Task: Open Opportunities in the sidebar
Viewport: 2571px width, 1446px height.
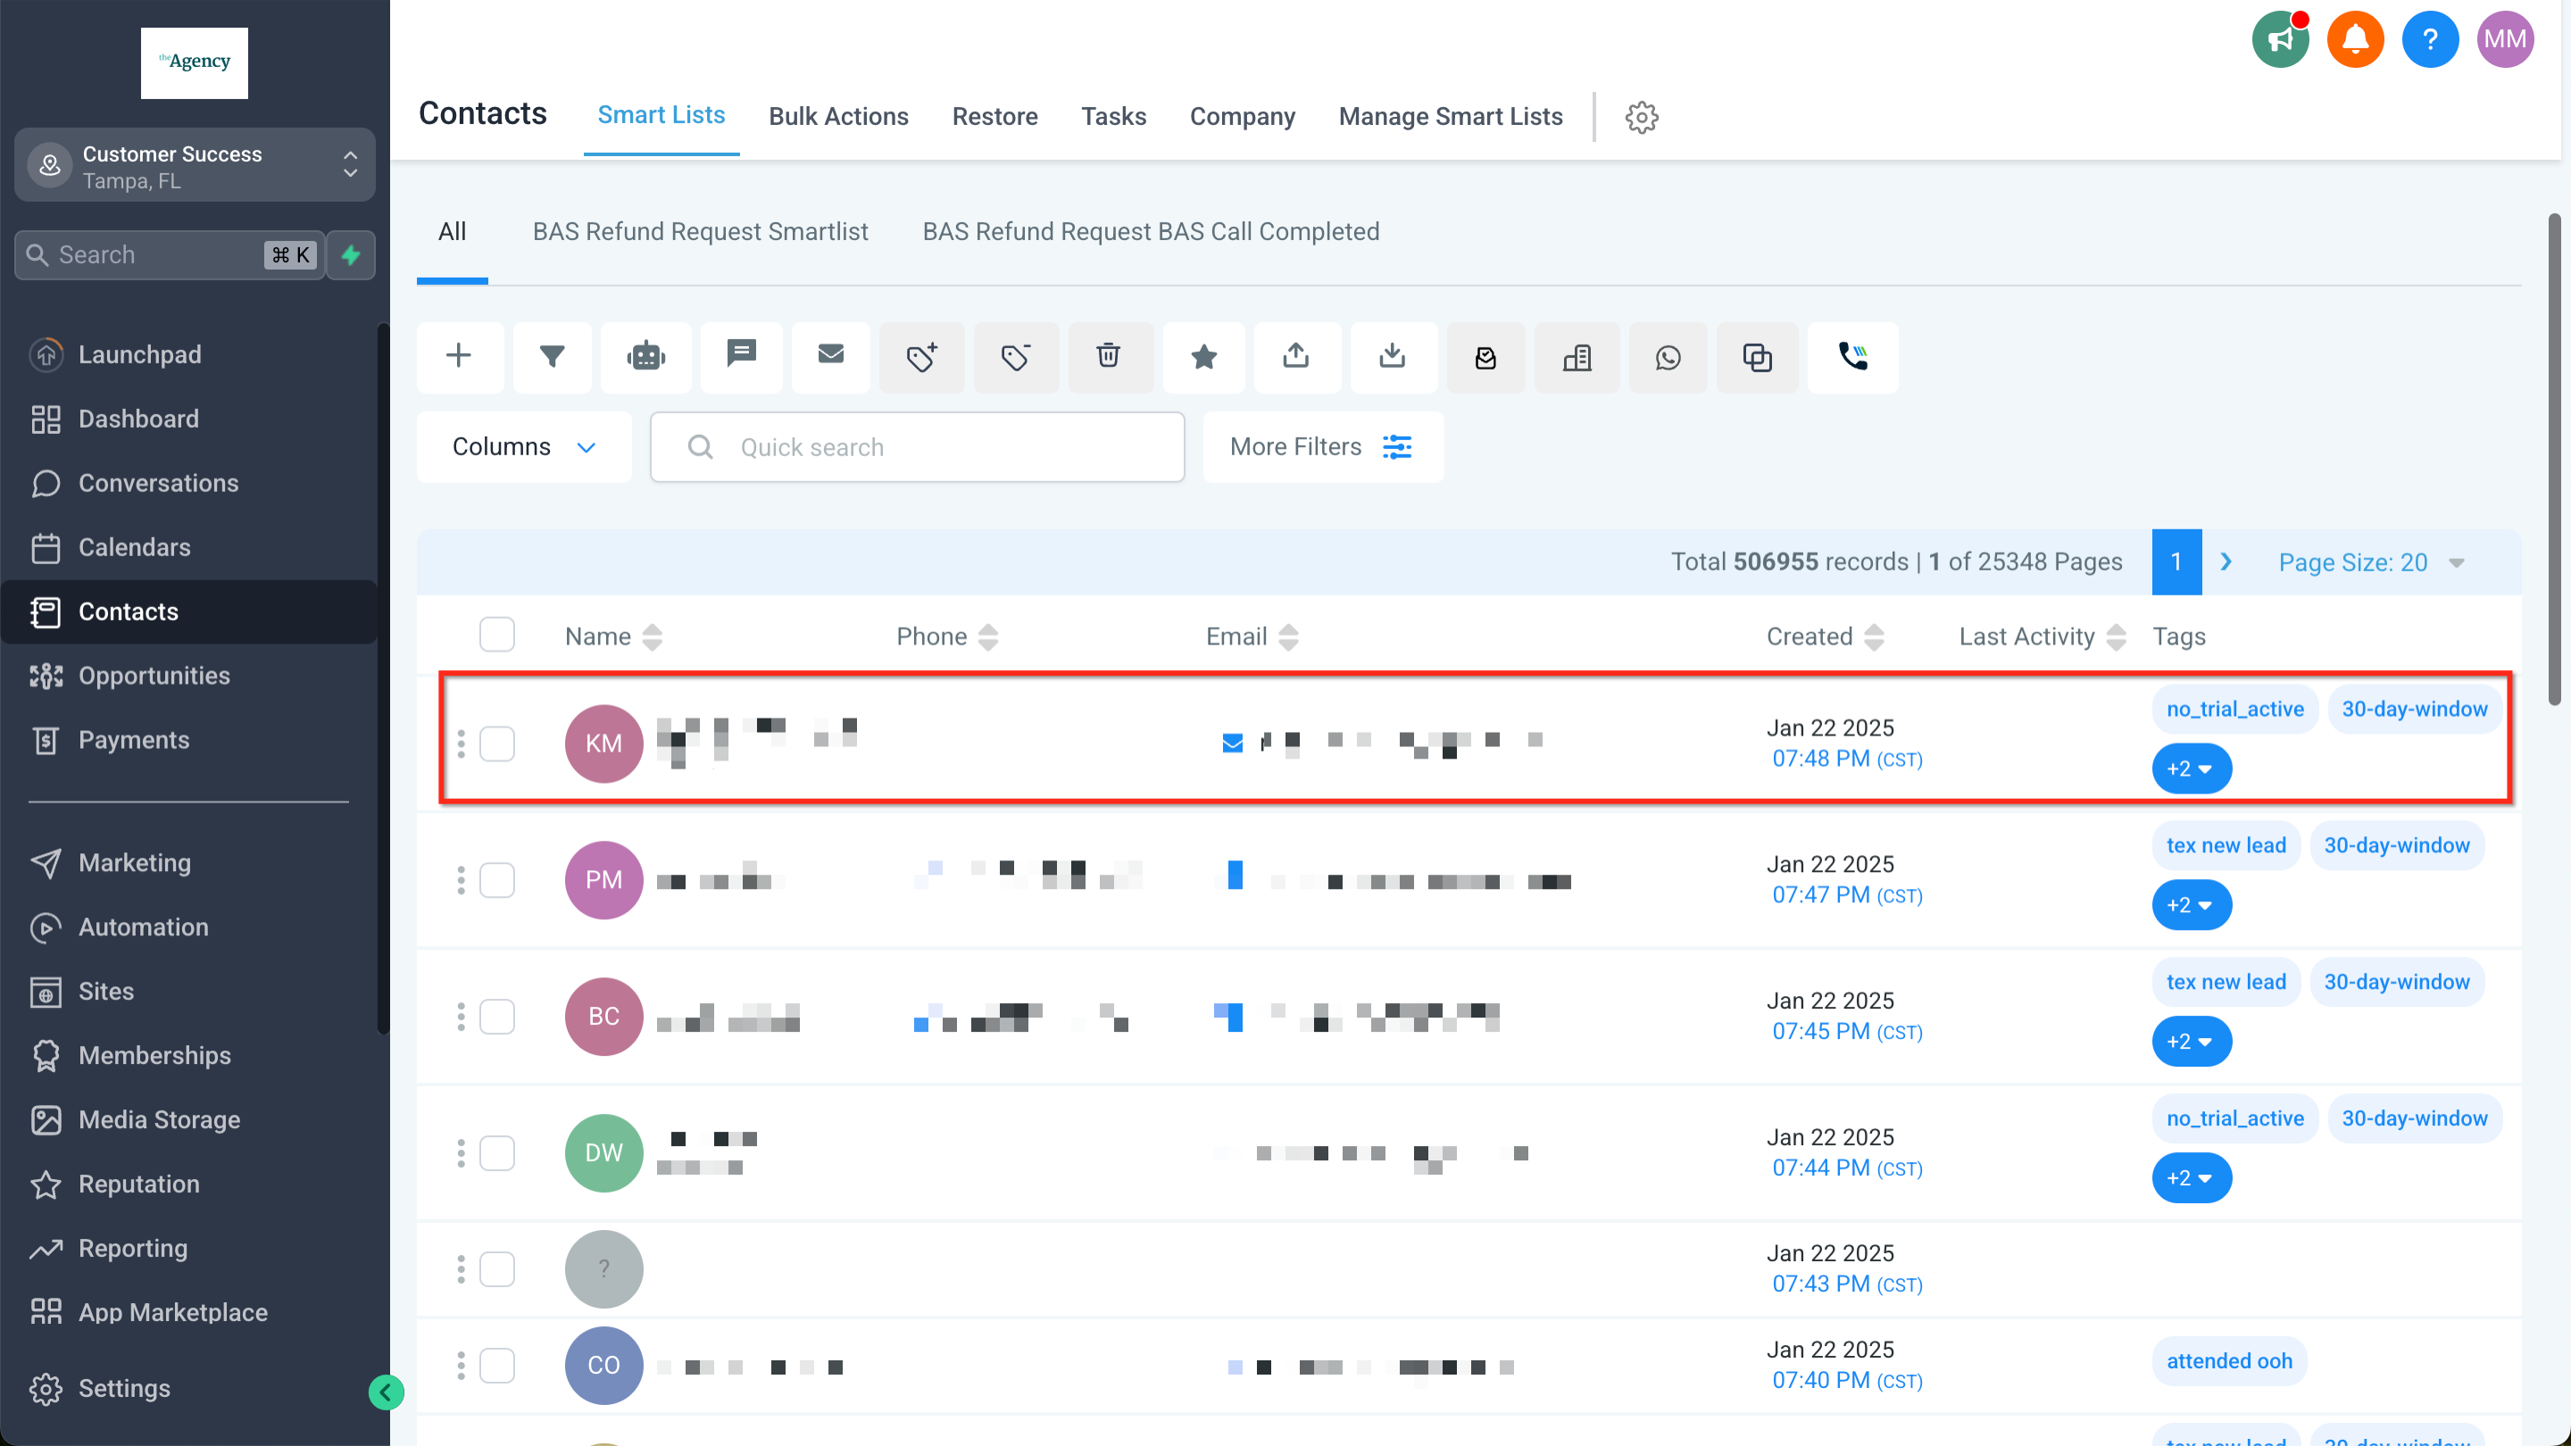Action: (154, 676)
